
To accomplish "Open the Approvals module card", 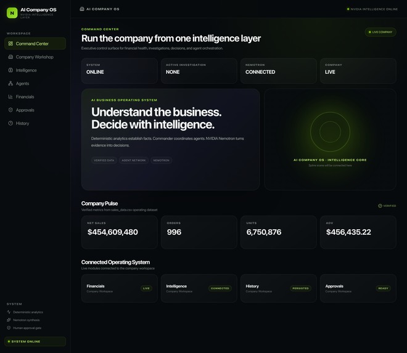I will click(x=358, y=288).
